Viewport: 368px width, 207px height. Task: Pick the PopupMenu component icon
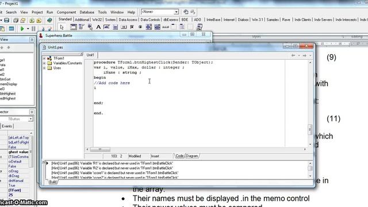point(90,27)
